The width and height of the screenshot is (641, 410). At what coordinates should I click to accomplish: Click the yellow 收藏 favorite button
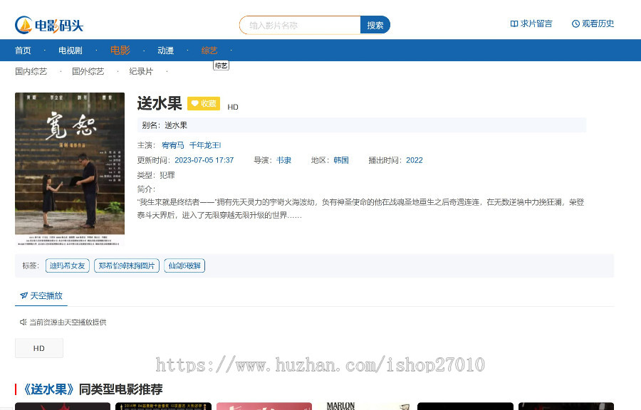coord(204,103)
